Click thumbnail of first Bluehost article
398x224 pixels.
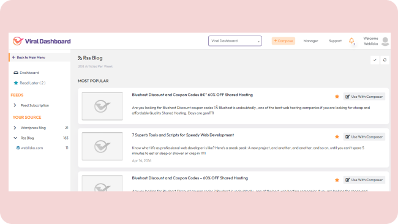(102, 106)
